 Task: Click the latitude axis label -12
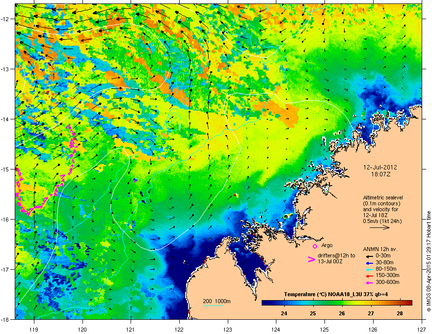(x=6, y=19)
